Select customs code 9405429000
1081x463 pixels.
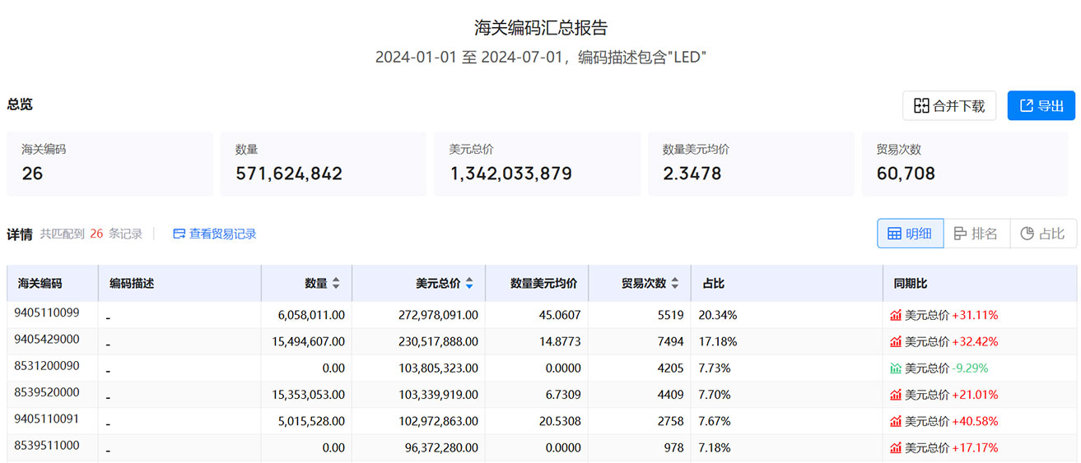tap(47, 339)
